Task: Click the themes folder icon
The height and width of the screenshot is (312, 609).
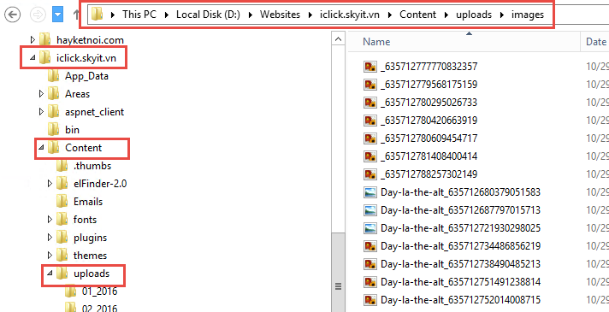Action: click(x=62, y=255)
